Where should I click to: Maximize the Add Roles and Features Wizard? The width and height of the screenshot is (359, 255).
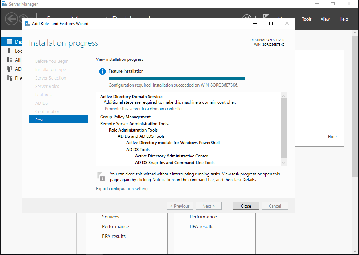[271, 23]
